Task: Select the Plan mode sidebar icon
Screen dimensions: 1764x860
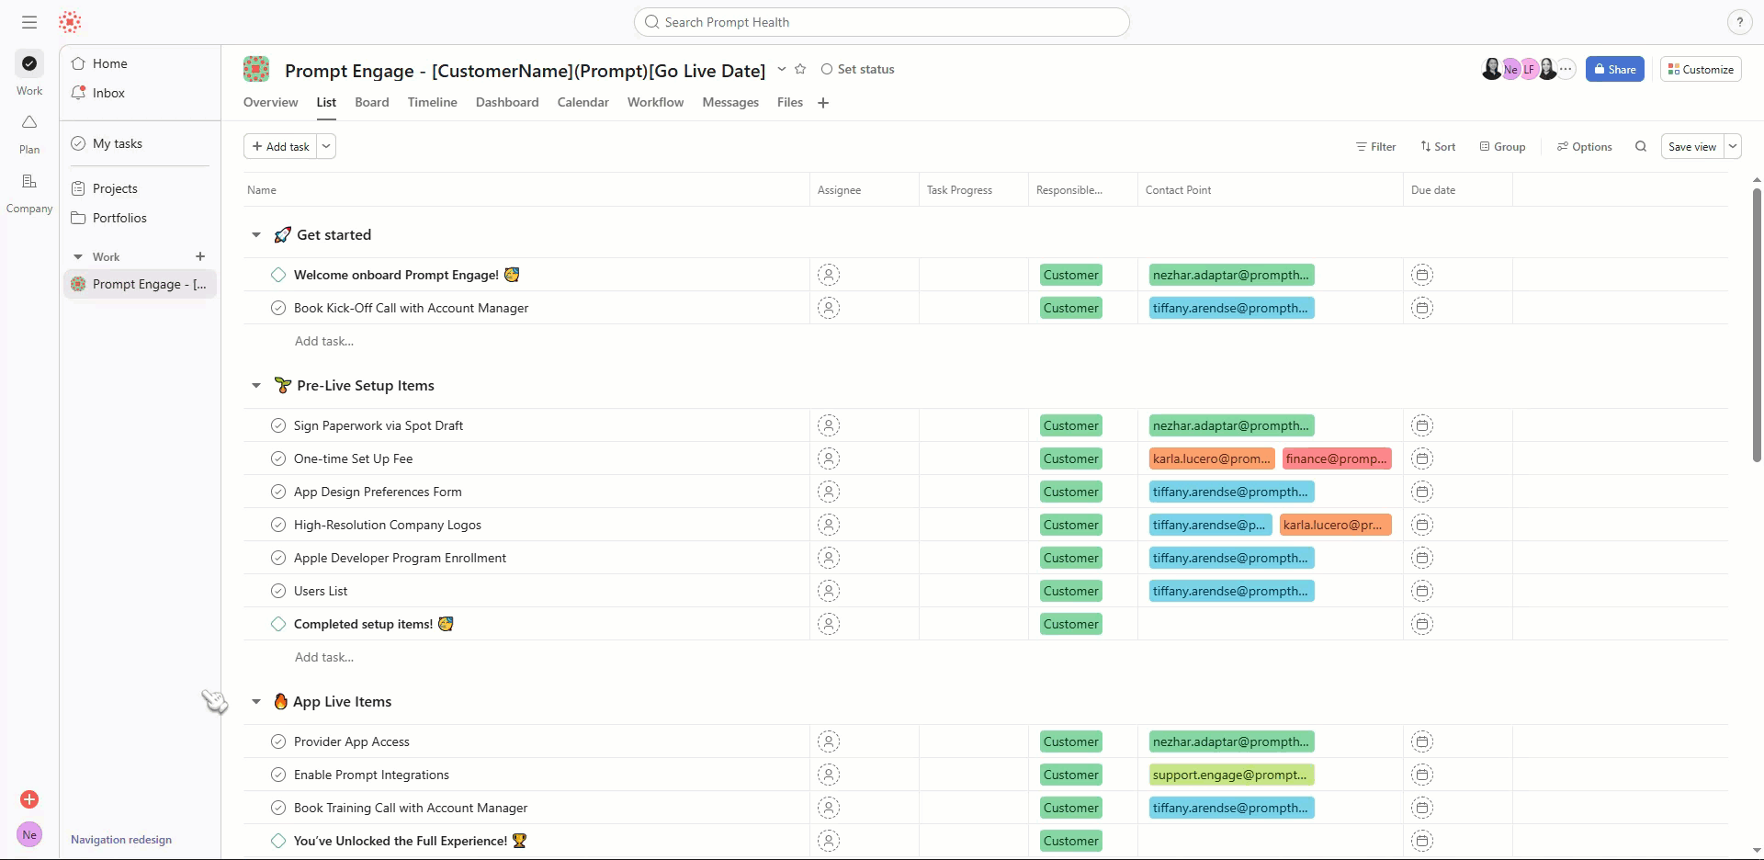Action: tap(29, 122)
